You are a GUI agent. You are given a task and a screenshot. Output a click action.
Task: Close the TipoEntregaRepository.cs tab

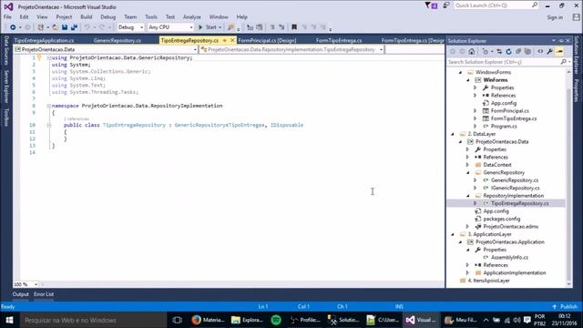232,40
